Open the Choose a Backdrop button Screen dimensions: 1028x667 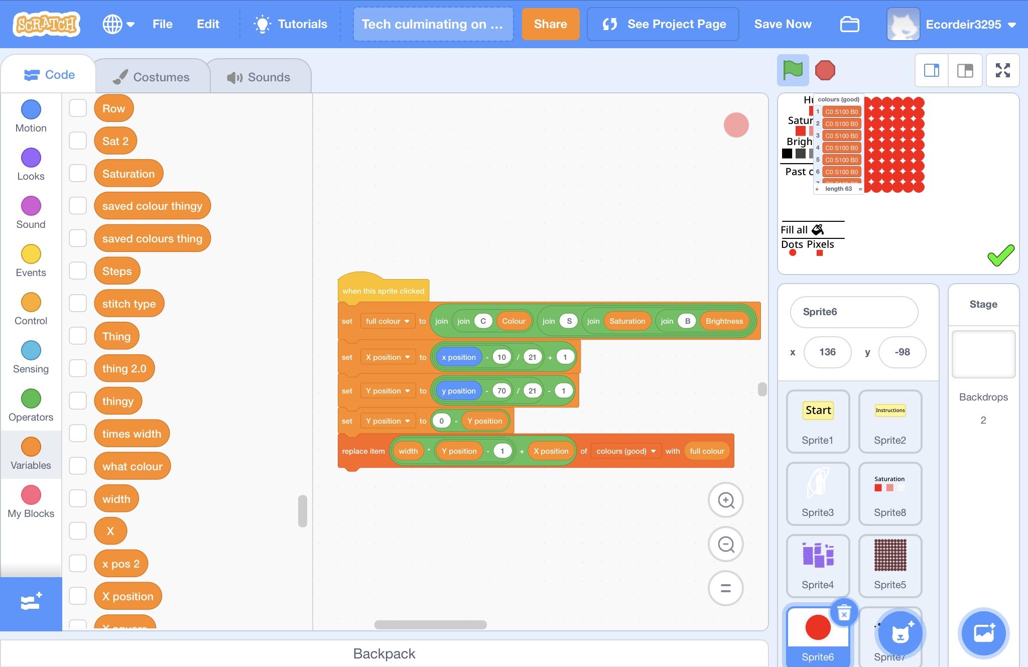point(983,633)
